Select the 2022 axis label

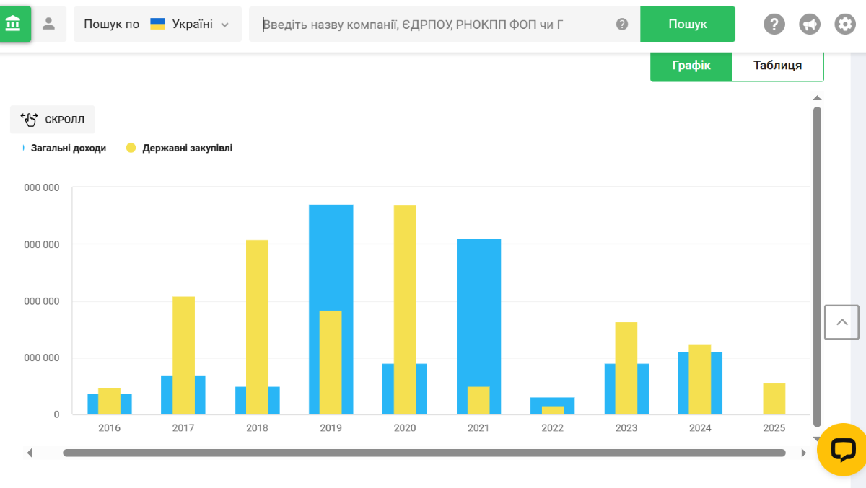click(553, 427)
